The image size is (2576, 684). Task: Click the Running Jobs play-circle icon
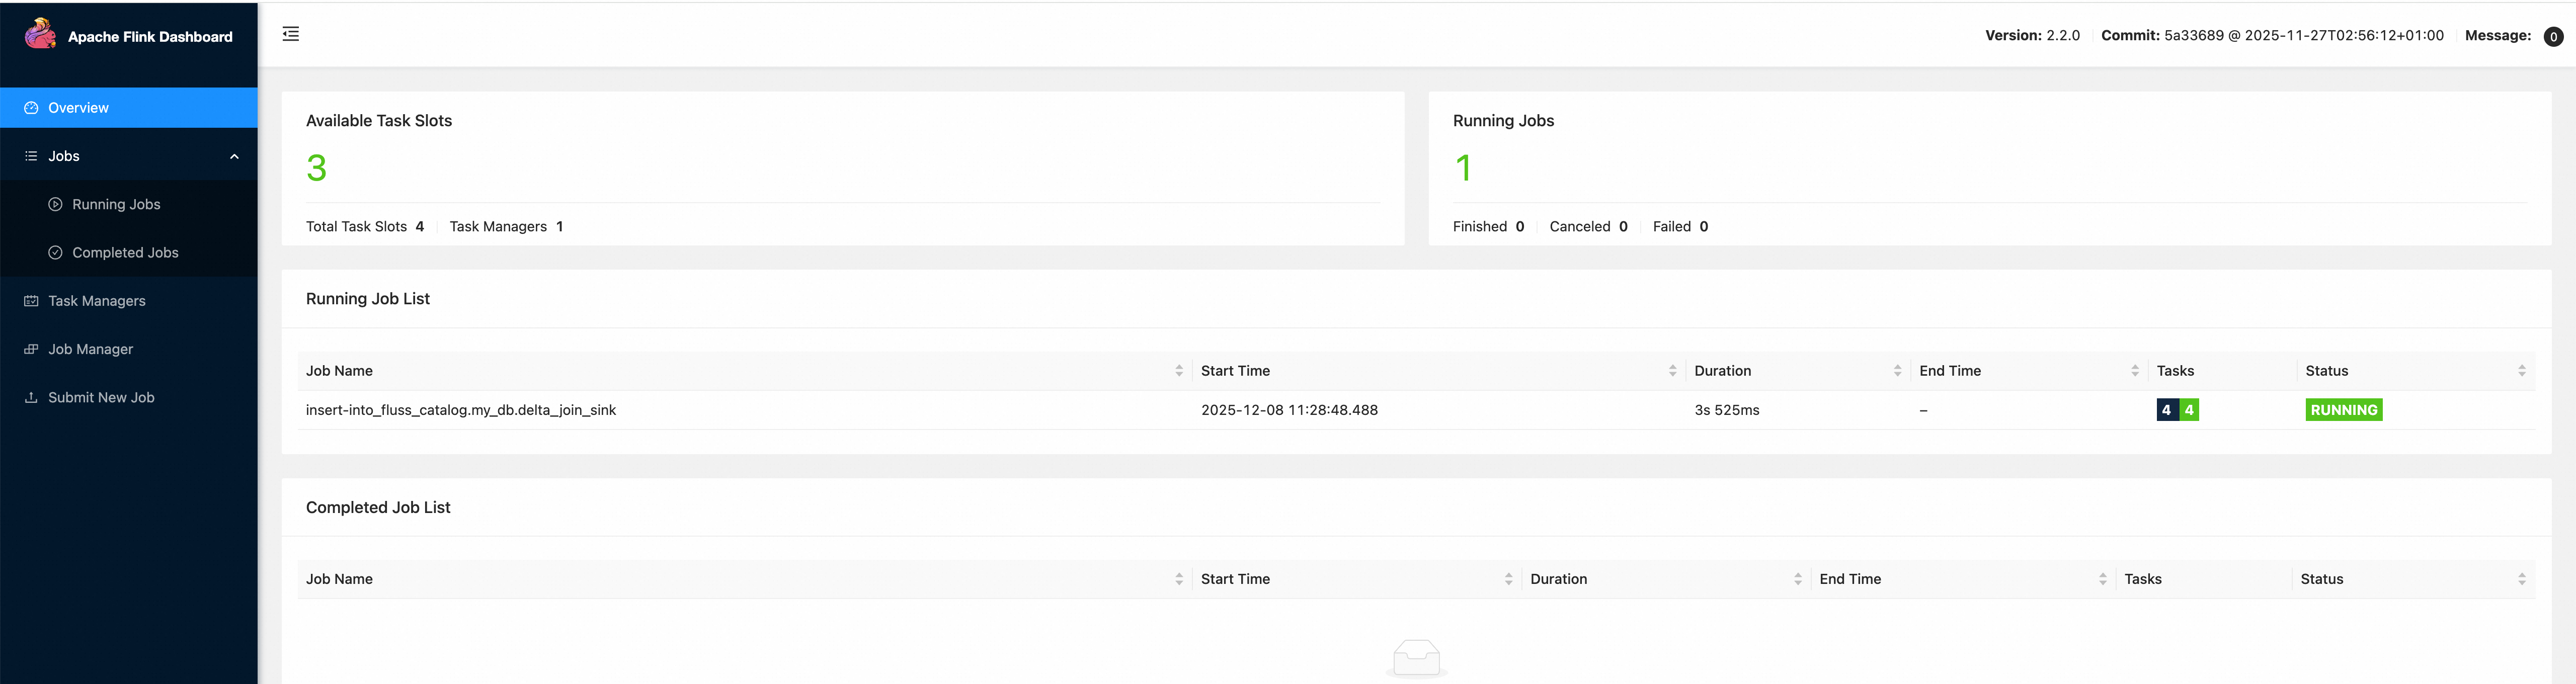click(55, 204)
